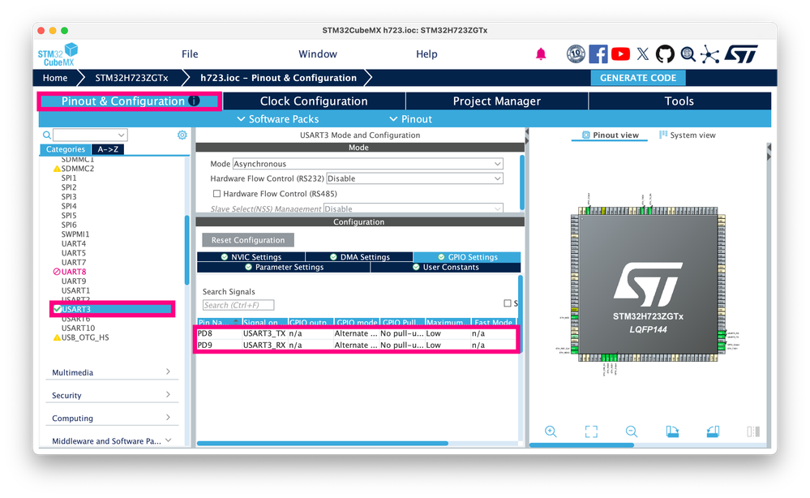Switch to System view

(x=687, y=135)
